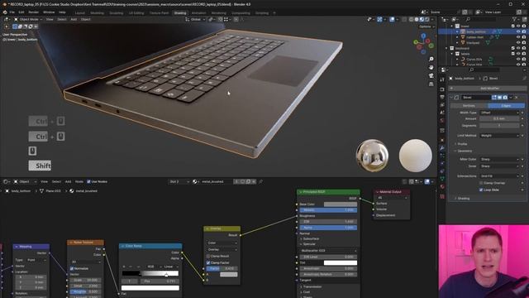The width and height of the screenshot is (529, 298).
Task: Click the bevel Amount value field
Action: (x=499, y=118)
